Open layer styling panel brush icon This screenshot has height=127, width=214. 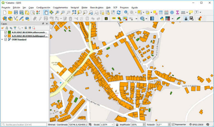click(3, 28)
